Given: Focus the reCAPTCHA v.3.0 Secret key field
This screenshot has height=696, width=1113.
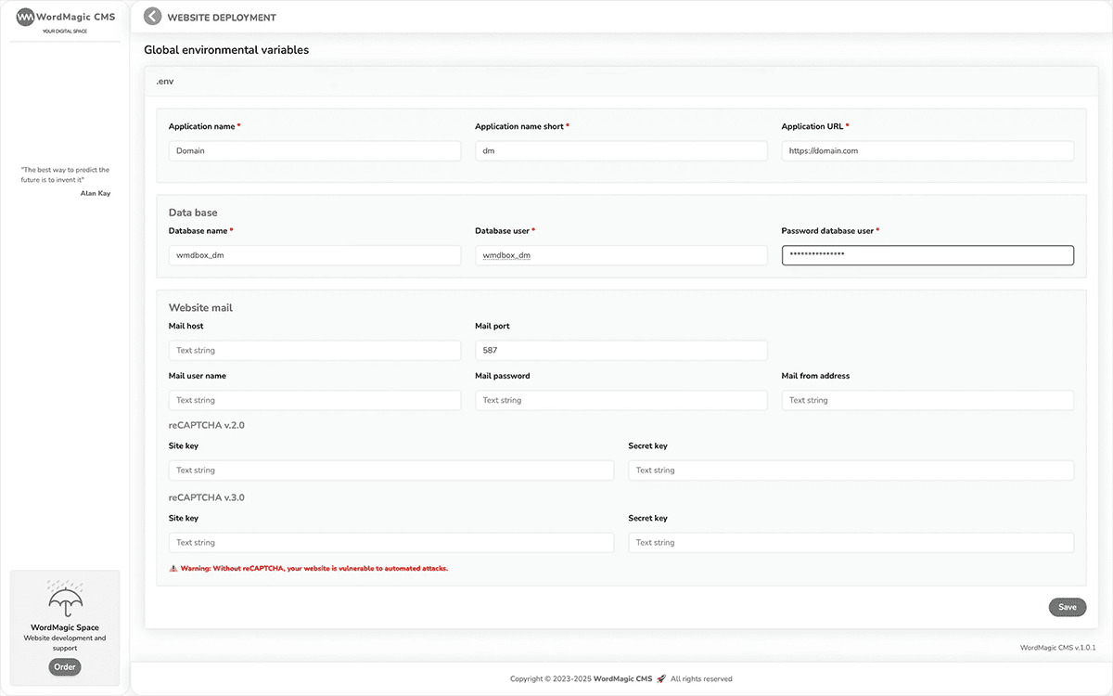Looking at the screenshot, I should point(851,543).
